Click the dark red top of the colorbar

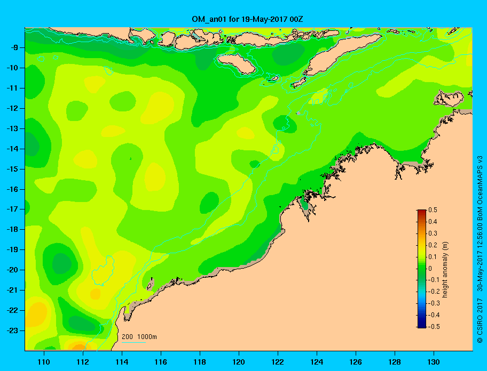[422, 212]
